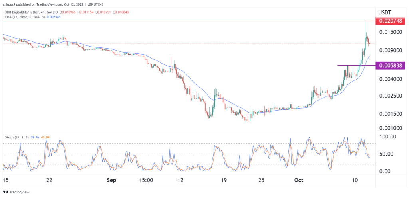Viewport: 409px width, 197px height.
Task: Click the 0.004000 price axis value
Action: [390, 79]
